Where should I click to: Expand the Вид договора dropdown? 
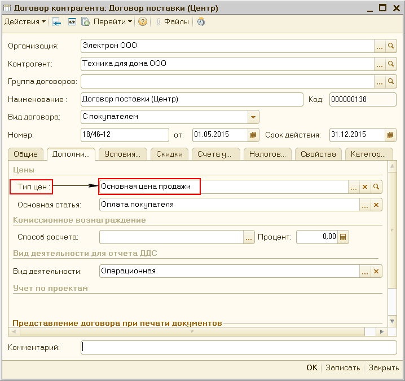click(253, 117)
